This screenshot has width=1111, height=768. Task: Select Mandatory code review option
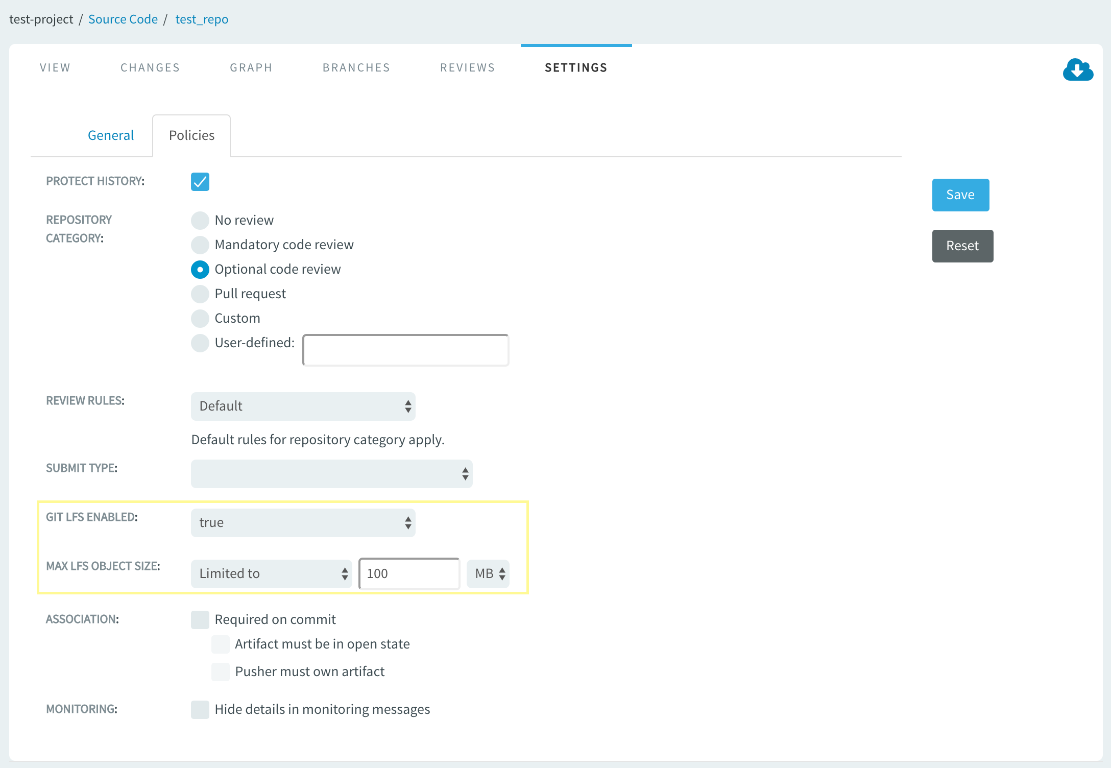click(200, 245)
